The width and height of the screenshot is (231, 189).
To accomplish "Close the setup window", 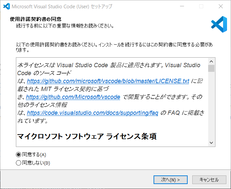I will click(221, 6).
